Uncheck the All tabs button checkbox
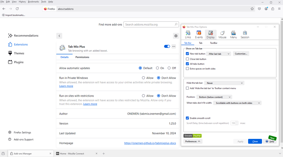283x157 pixels. pyautogui.click(x=187, y=64)
